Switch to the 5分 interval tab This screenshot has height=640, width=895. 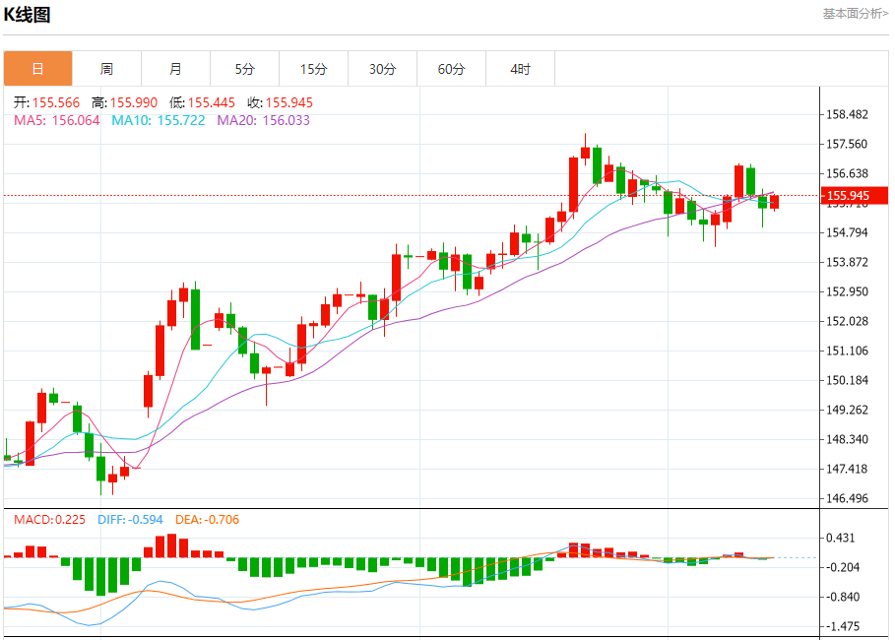(x=244, y=69)
